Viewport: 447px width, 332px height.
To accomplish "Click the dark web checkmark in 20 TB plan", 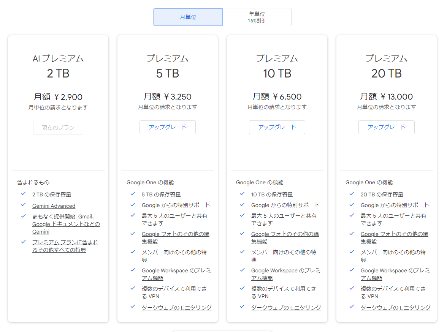I will pos(352,307).
